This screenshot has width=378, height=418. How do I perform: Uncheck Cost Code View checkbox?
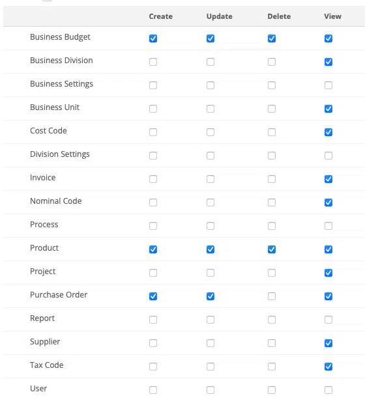(x=328, y=132)
